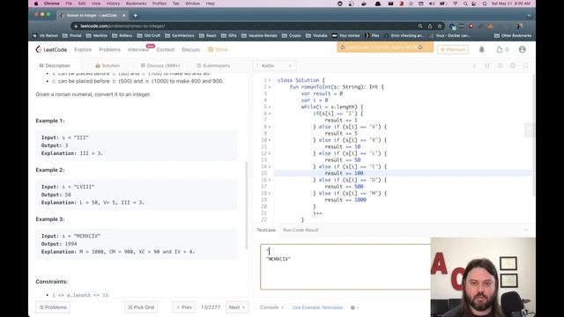The image size is (564, 317).
Task: Collapse the while loop fold at line 5
Action: [x=270, y=107]
